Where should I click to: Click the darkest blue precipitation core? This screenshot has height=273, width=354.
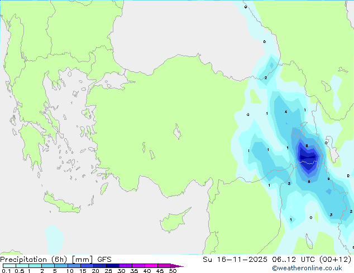(x=308, y=157)
